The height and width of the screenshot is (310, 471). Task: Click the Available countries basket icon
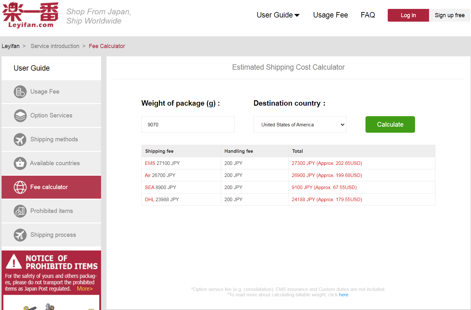pos(20,163)
